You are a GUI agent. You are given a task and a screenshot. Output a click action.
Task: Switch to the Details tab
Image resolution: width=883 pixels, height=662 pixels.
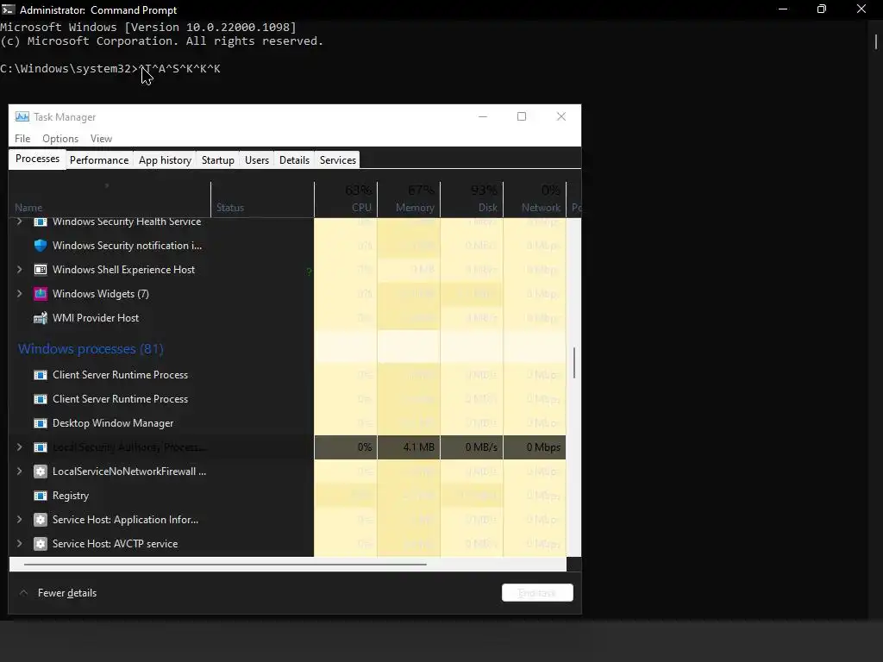coord(295,159)
